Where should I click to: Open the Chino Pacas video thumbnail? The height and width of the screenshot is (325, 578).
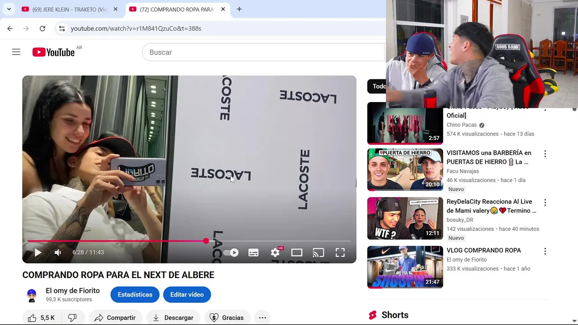[405, 123]
